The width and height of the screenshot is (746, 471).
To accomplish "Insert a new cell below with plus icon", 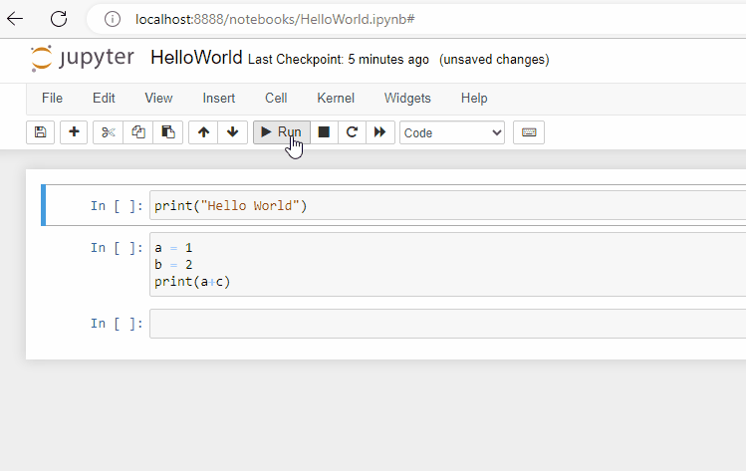I will click(74, 132).
